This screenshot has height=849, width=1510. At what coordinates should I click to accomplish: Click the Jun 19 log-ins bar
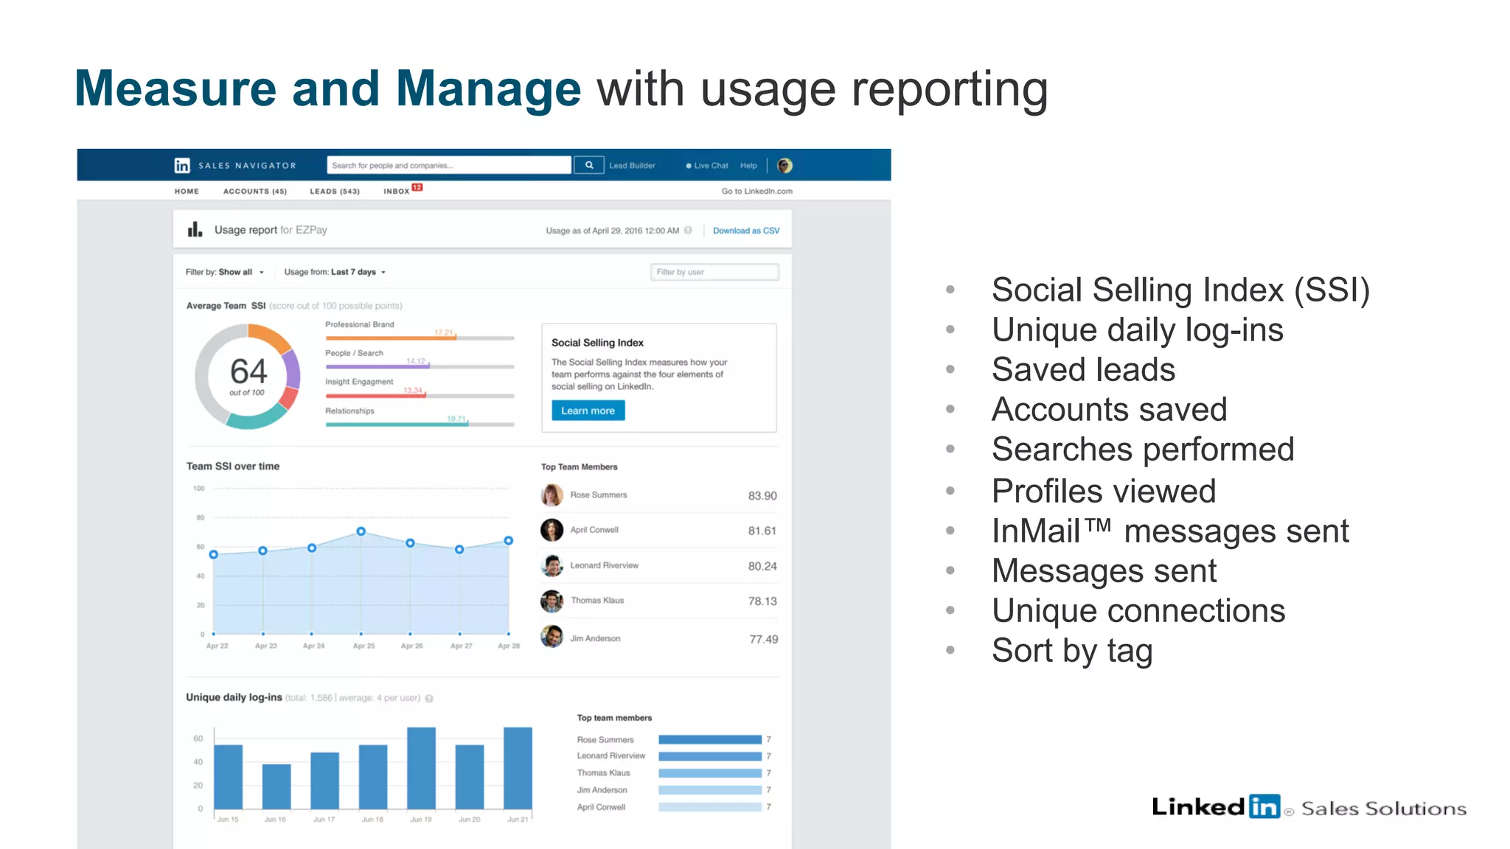tap(421, 769)
